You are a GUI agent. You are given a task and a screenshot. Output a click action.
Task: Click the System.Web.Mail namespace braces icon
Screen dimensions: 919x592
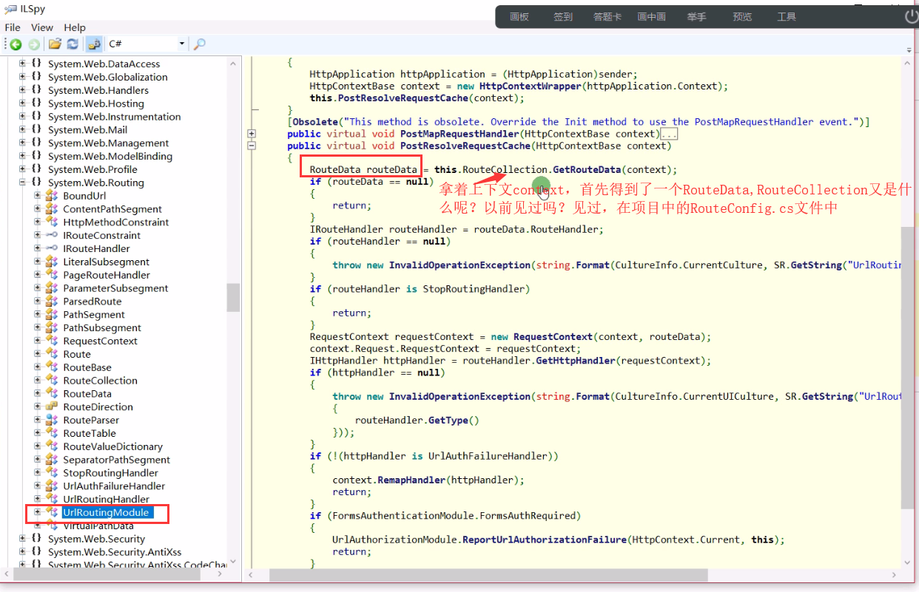click(x=36, y=129)
